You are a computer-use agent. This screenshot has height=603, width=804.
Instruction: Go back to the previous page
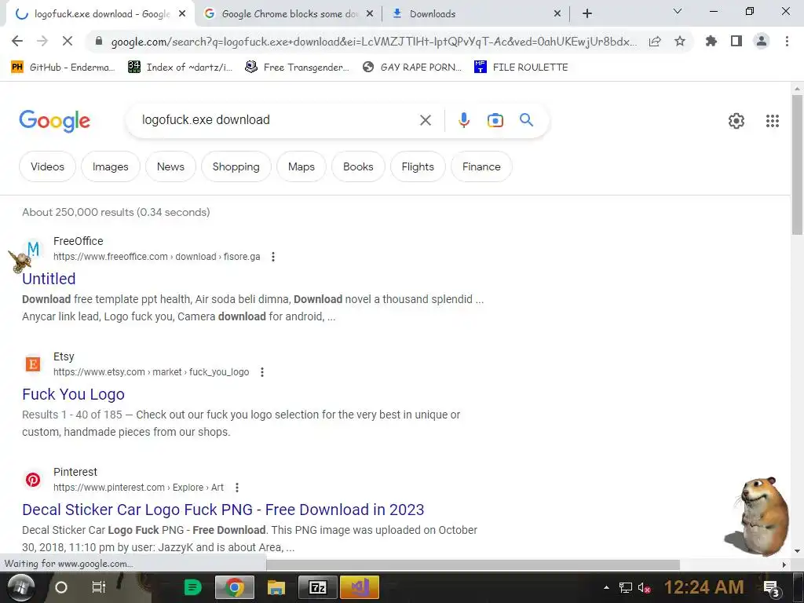pyautogui.click(x=17, y=41)
